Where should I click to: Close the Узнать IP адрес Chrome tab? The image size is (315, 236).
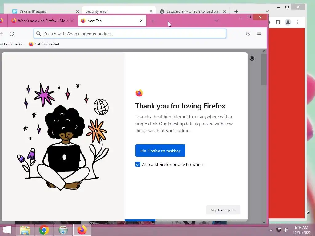pyautogui.click(x=77, y=11)
